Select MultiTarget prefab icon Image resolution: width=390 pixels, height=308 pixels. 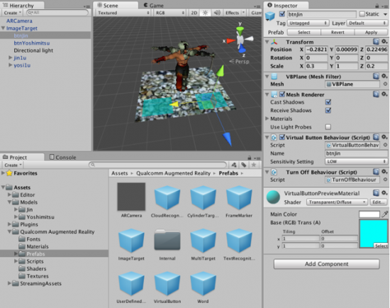point(203,241)
